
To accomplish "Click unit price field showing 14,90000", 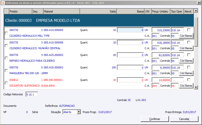I will [x=161, y=80].
